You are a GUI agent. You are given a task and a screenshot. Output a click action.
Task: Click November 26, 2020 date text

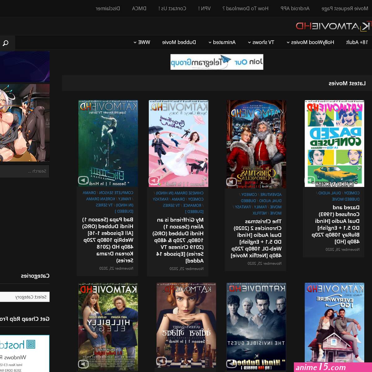click(x=343, y=249)
